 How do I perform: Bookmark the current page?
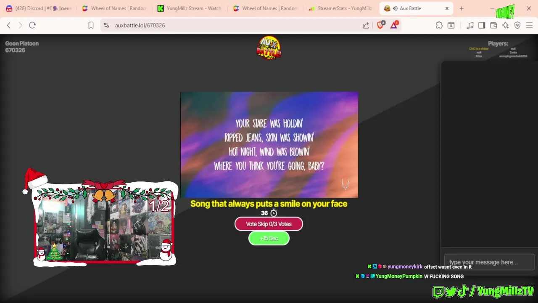pos(91,25)
